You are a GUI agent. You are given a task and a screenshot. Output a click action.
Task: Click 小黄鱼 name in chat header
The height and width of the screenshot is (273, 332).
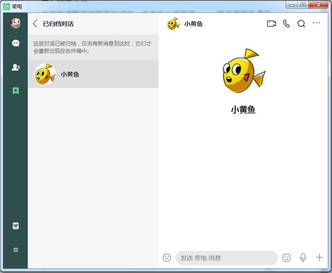click(x=194, y=24)
